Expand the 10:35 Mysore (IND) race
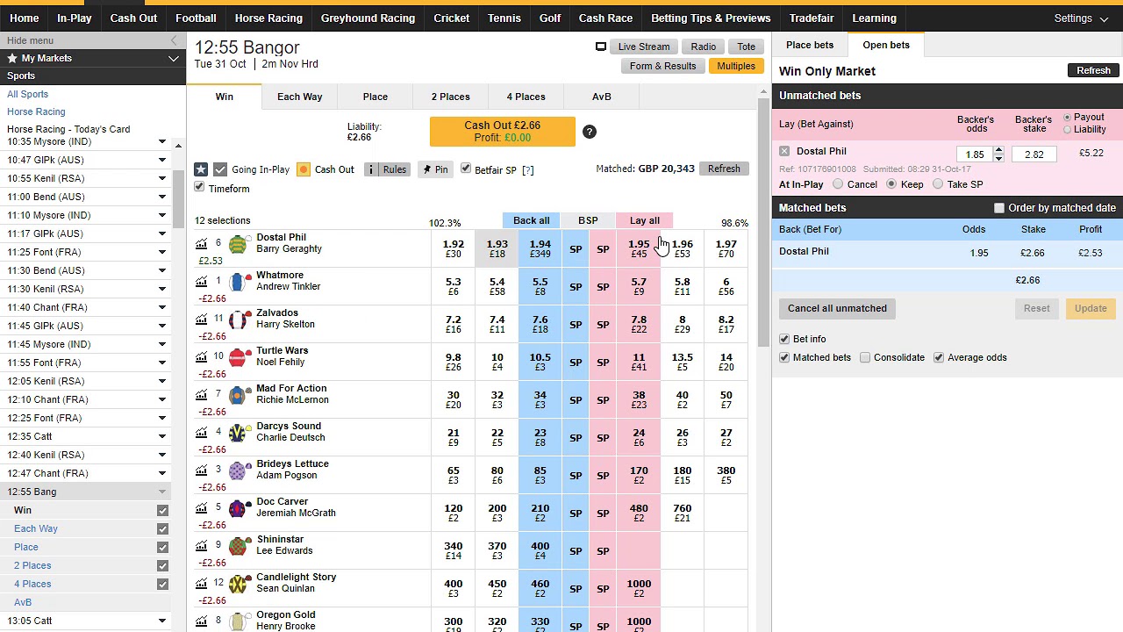The height and width of the screenshot is (632, 1123). tap(161, 141)
